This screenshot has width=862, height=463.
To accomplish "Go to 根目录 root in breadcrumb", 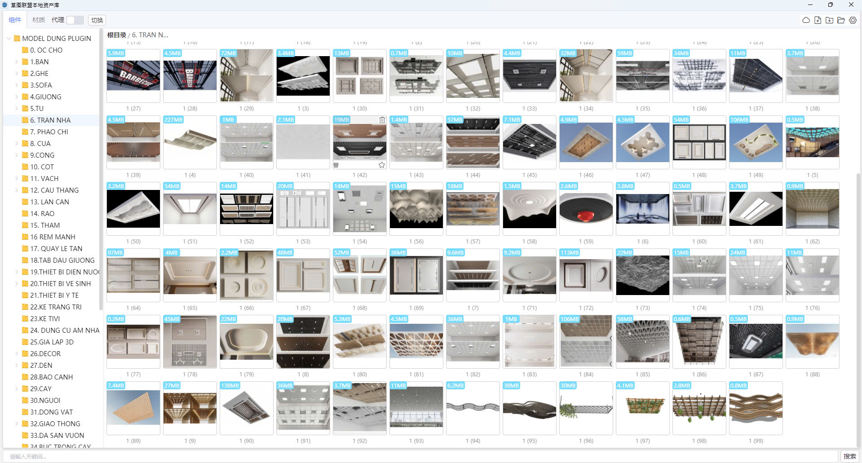I will pos(116,35).
